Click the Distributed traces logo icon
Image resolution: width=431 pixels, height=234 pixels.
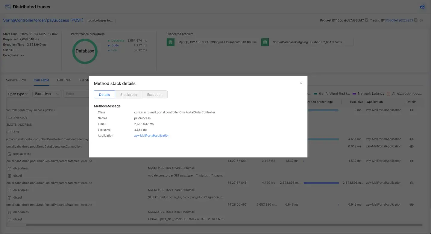[x=8, y=7]
